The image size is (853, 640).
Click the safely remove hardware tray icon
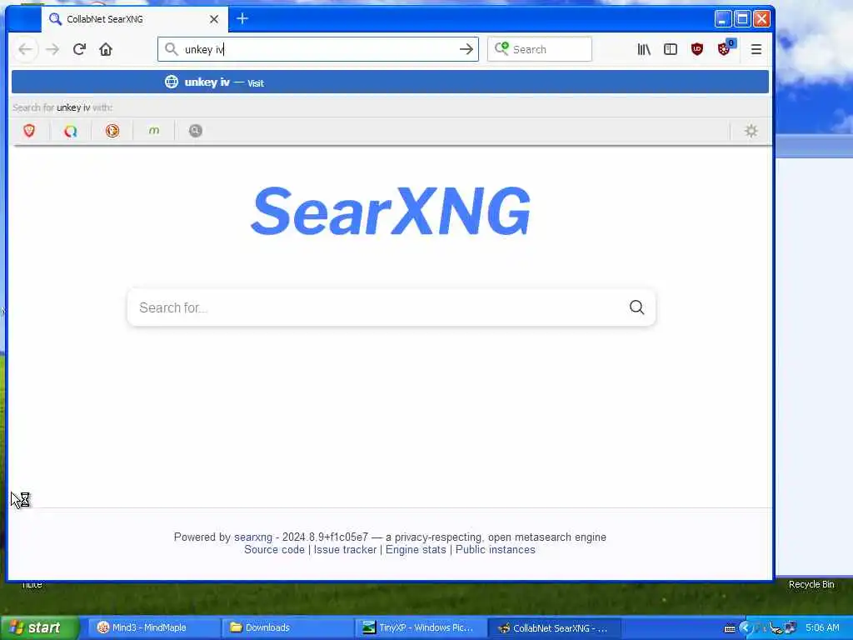coord(775,628)
